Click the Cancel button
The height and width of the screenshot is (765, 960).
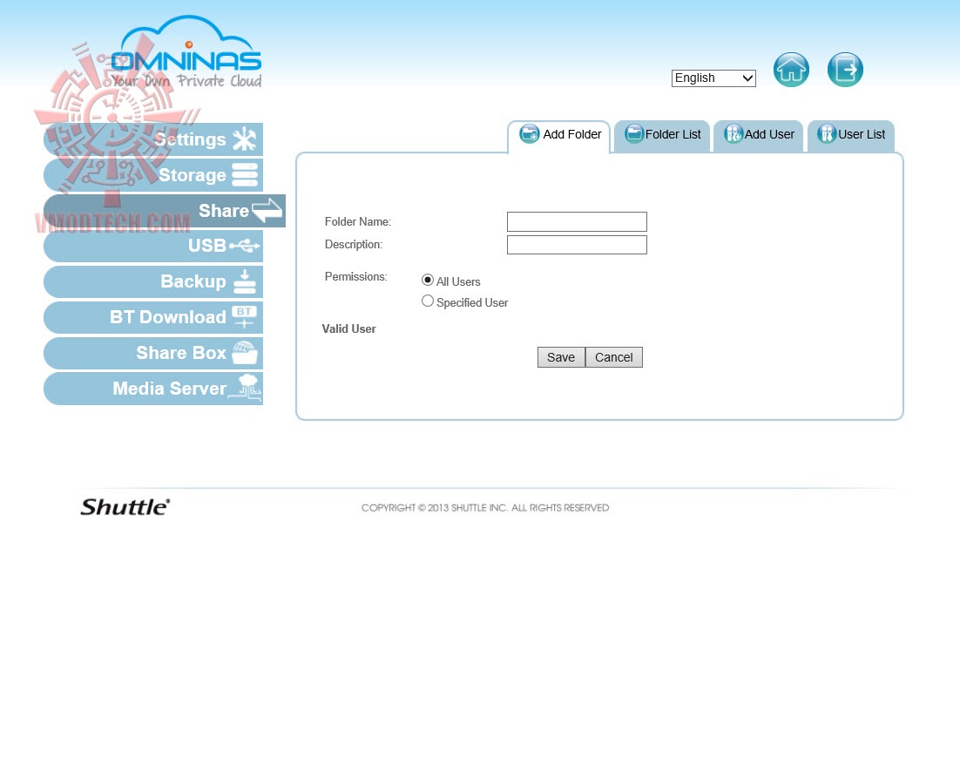[614, 357]
